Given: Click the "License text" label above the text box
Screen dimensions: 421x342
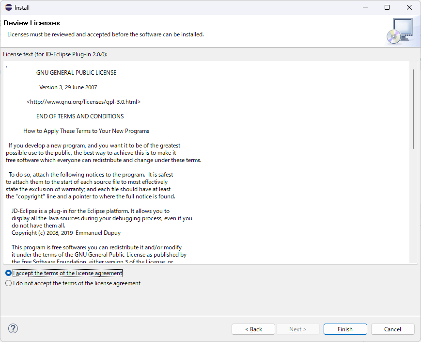Looking at the screenshot, I should click(x=55, y=54).
